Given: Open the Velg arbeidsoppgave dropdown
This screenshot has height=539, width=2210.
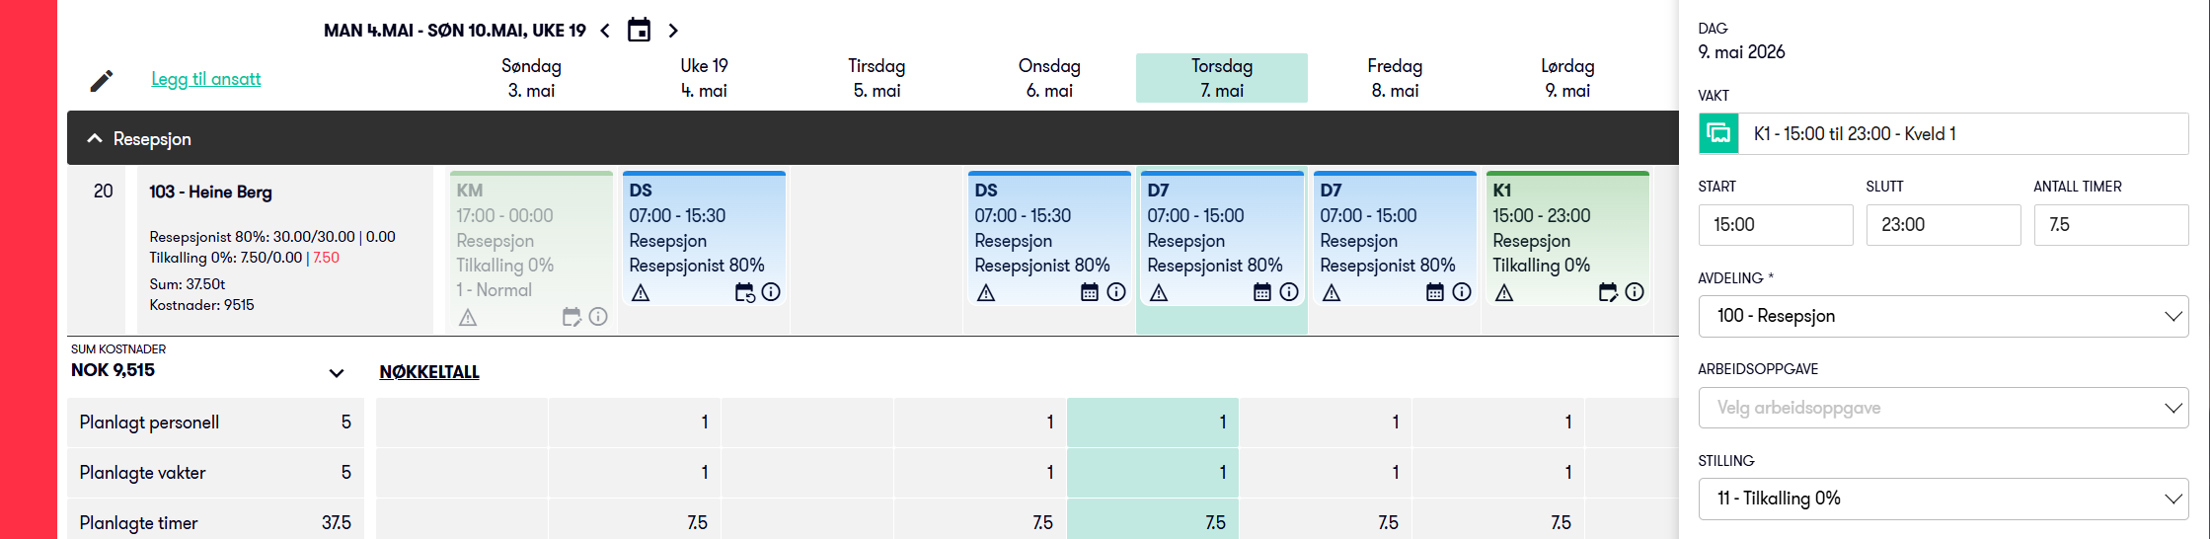Looking at the screenshot, I should point(1943,408).
